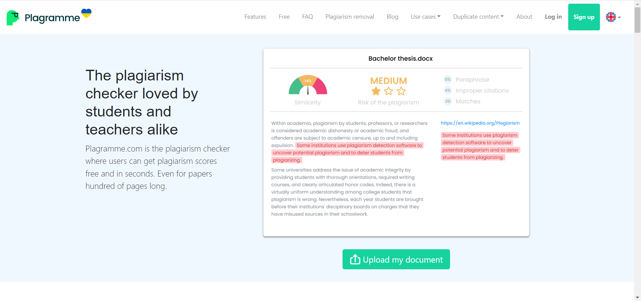The image size is (641, 301).
Task: Click the upload icon in Upload my document
Action: [x=355, y=259]
